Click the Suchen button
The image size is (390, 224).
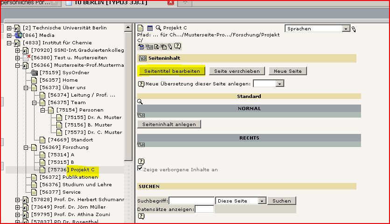282,201
